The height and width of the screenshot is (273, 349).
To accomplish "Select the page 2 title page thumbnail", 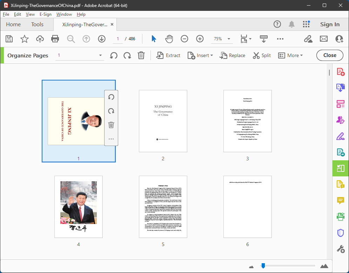I will pyautogui.click(x=163, y=121).
